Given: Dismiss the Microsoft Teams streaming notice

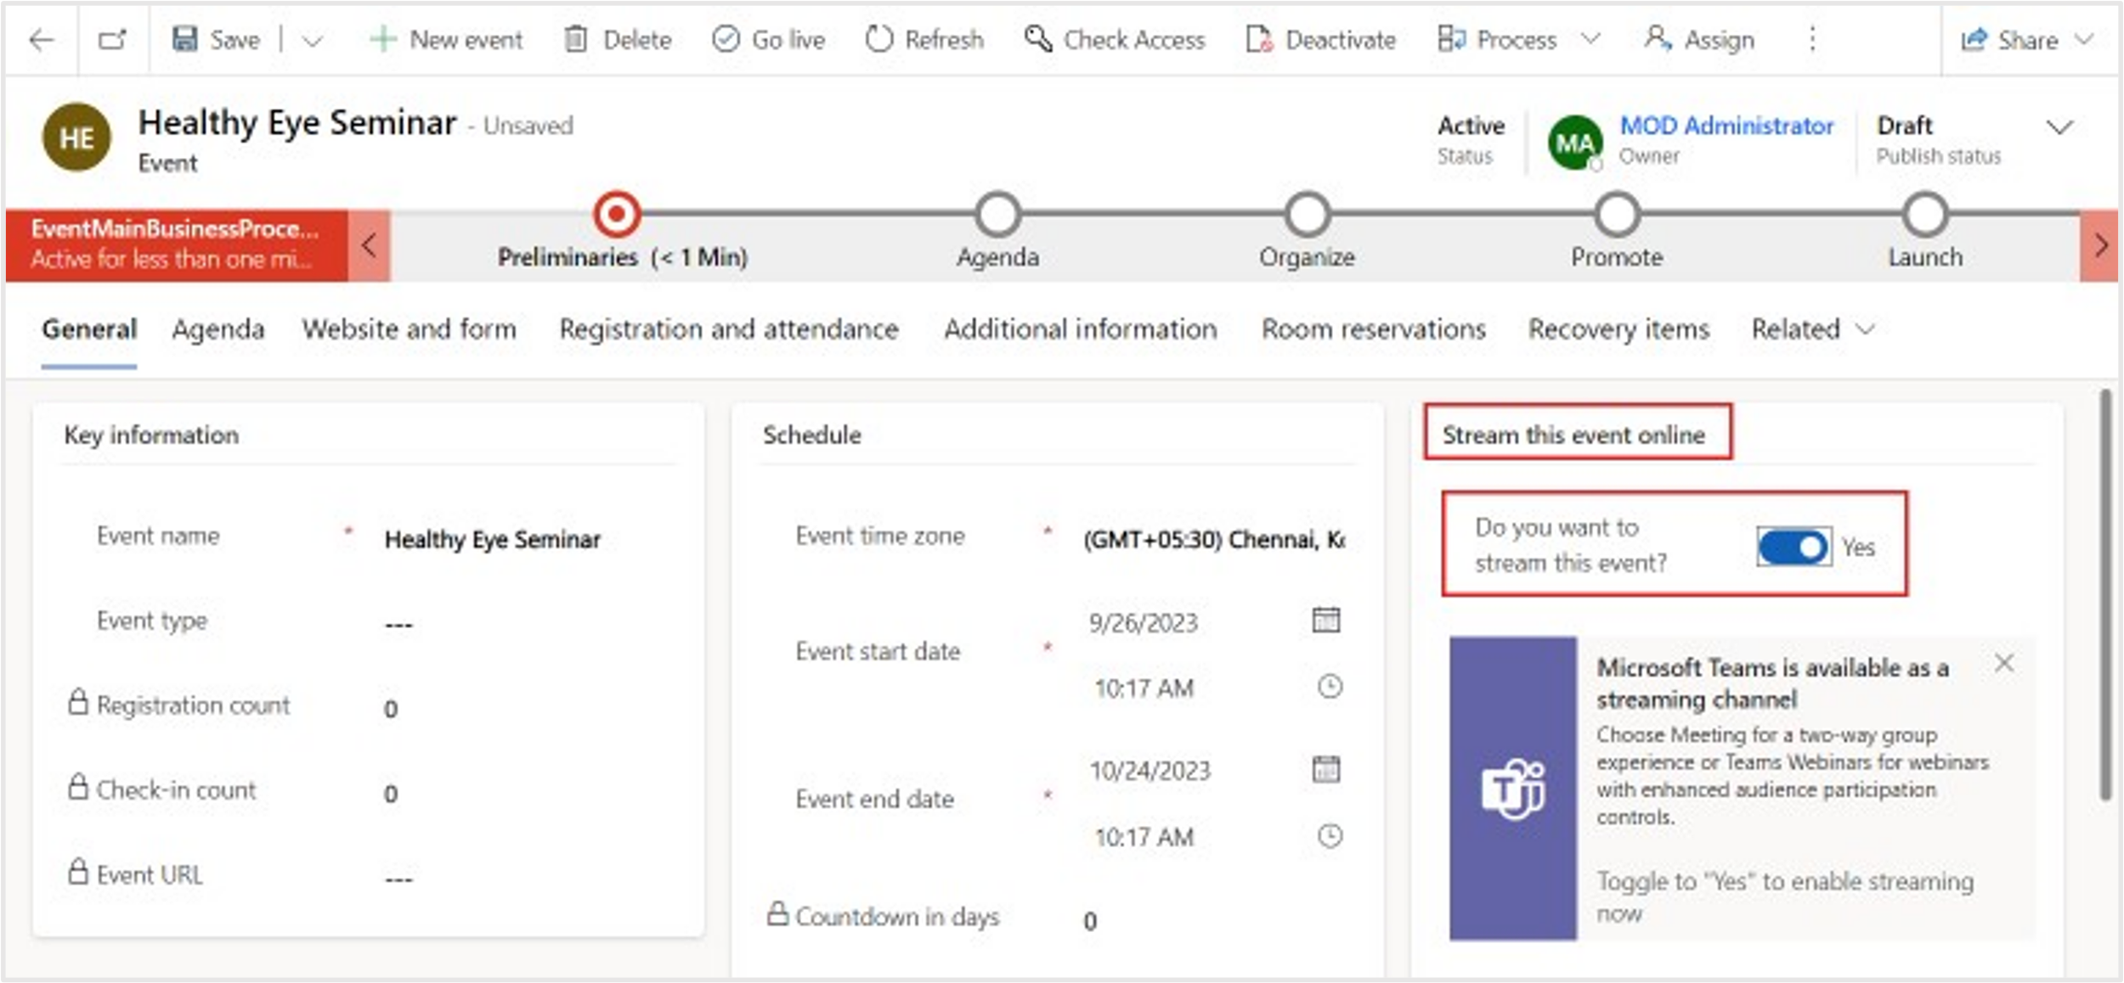Looking at the screenshot, I should point(2004,663).
